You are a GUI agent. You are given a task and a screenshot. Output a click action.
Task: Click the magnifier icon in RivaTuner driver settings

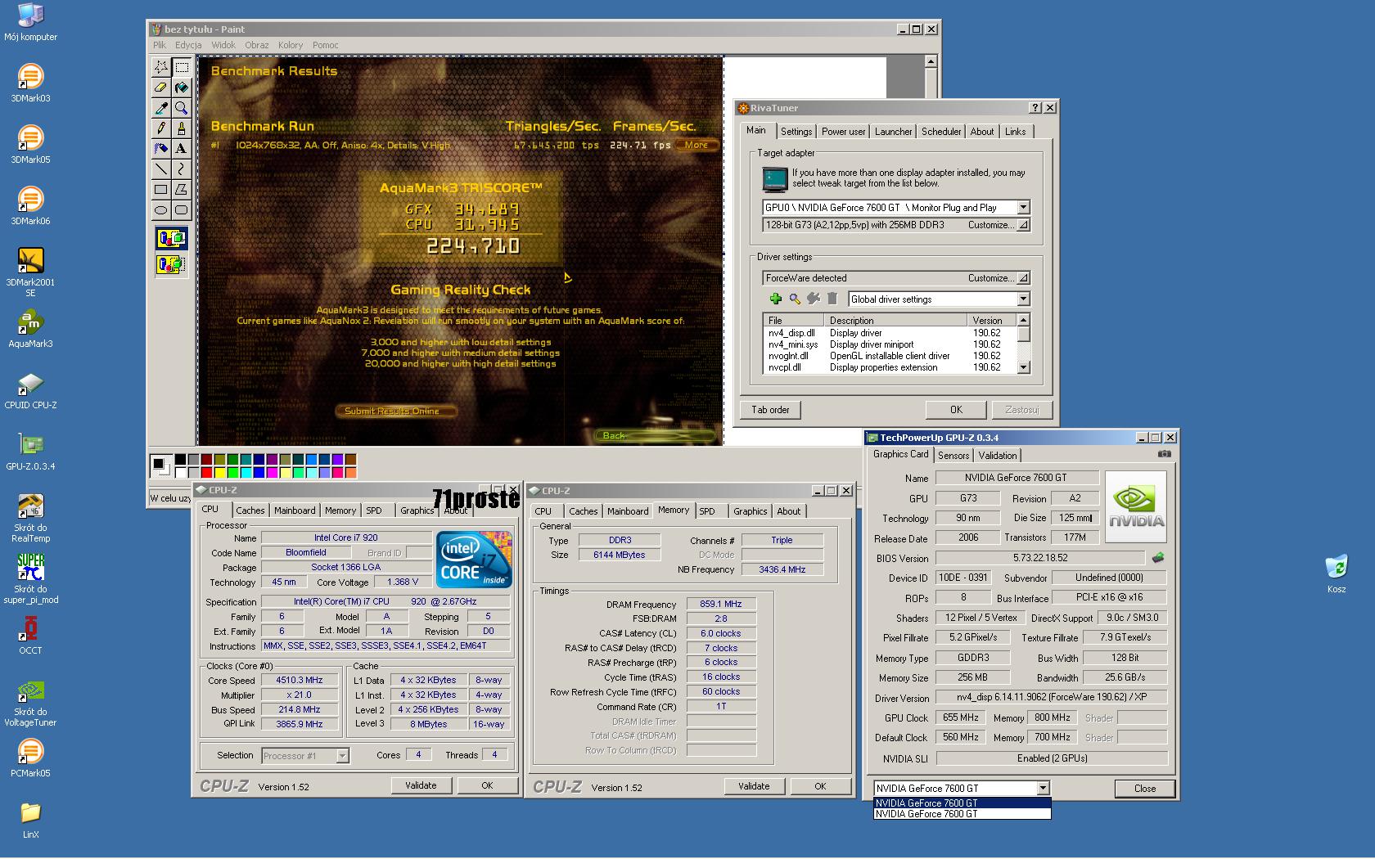(794, 299)
